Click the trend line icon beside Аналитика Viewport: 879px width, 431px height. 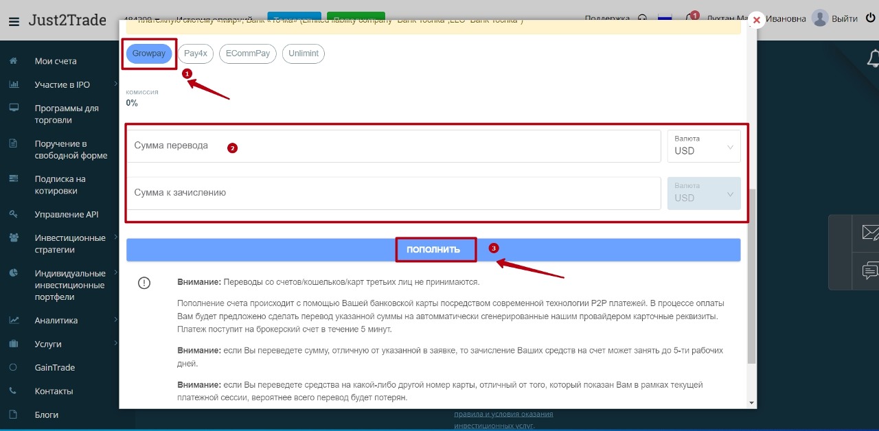(13, 321)
